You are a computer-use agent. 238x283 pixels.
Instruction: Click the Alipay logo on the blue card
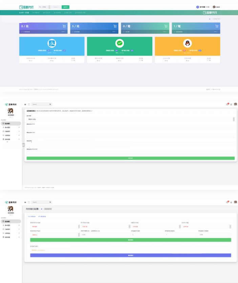[51, 43]
